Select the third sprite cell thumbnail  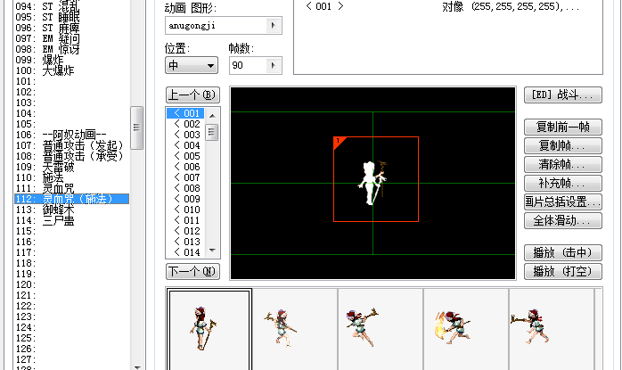[x=381, y=329]
